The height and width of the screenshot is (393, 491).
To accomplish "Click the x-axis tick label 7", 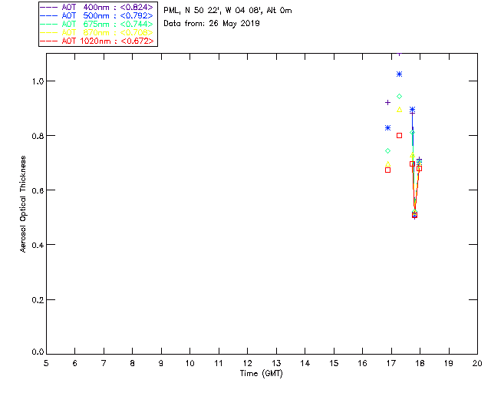I will click(104, 363).
